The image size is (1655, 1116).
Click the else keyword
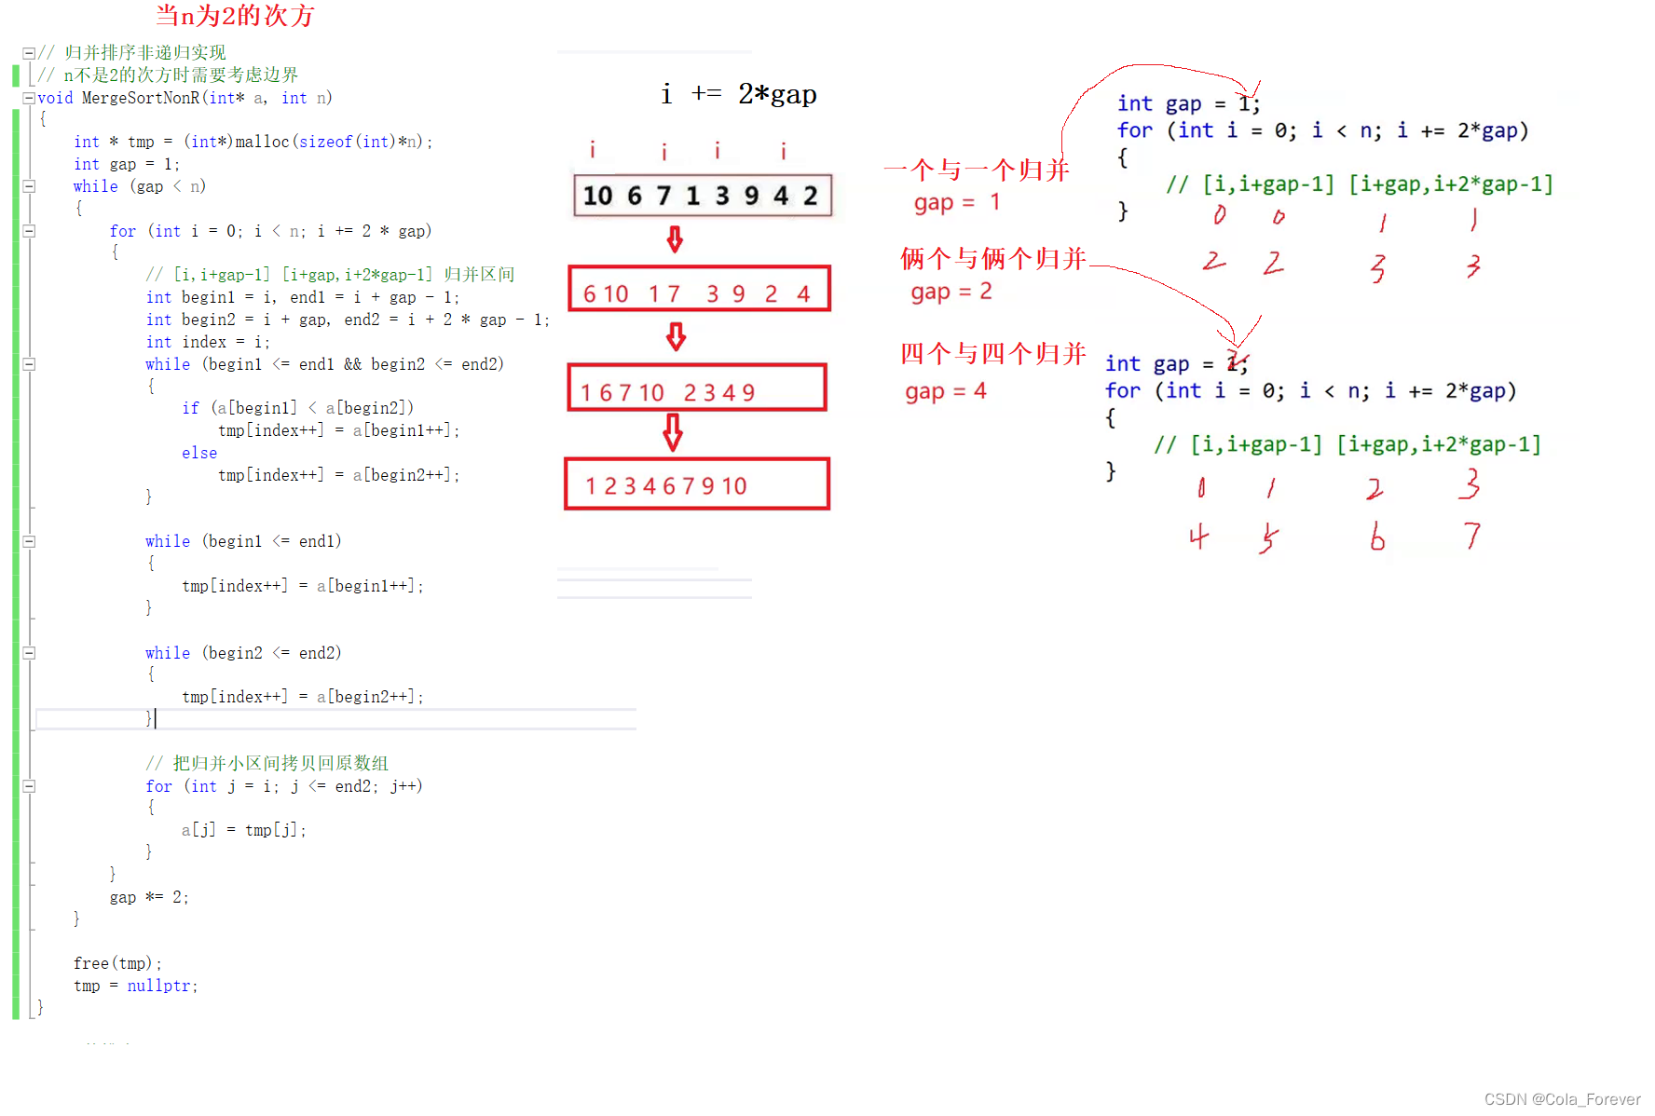pyautogui.click(x=199, y=453)
